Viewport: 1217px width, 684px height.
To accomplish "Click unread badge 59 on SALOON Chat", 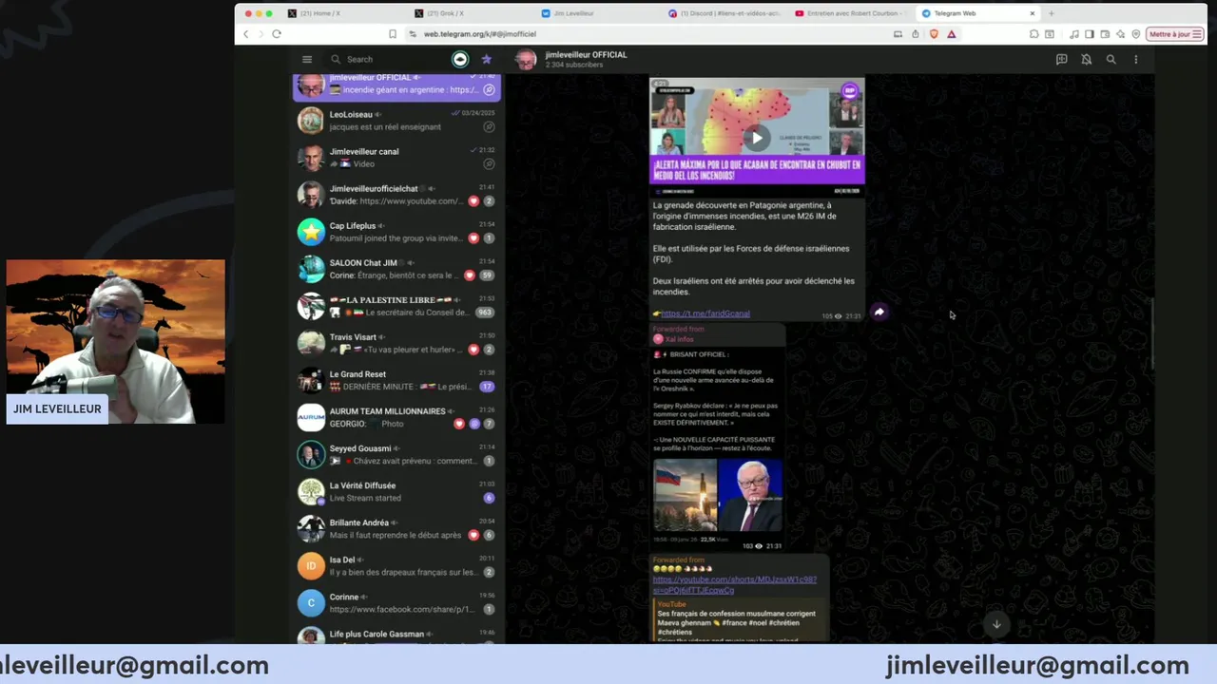I will (487, 275).
